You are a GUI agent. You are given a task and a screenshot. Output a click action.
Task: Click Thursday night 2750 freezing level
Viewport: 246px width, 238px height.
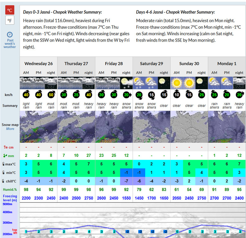(89, 198)
